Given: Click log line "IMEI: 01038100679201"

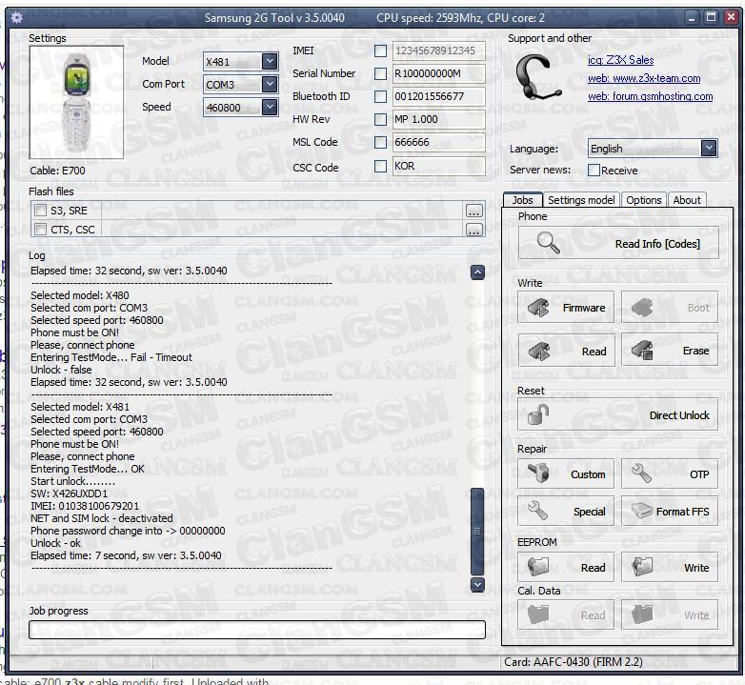Looking at the screenshot, I should (85, 506).
